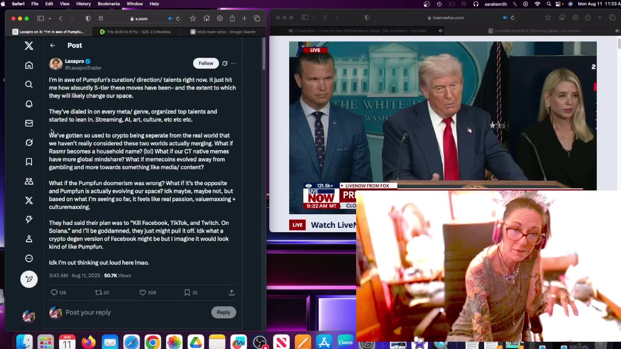Open Notifications bell in X sidebar
The width and height of the screenshot is (621, 349).
pos(29,104)
